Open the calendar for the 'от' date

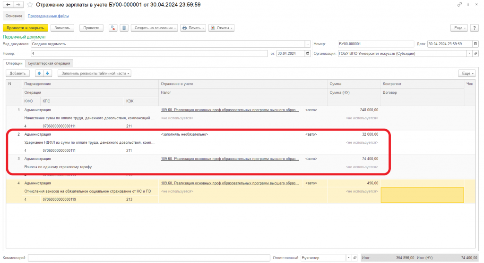point(307,53)
